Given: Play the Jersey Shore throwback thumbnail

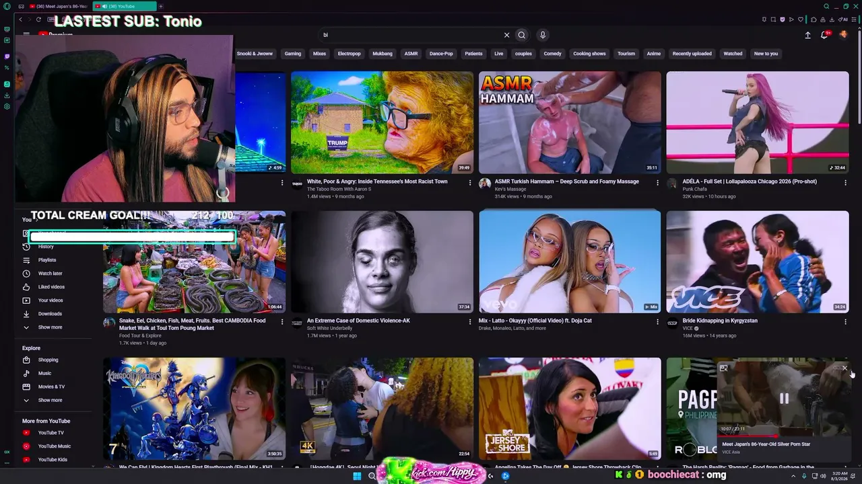Looking at the screenshot, I should (570, 409).
